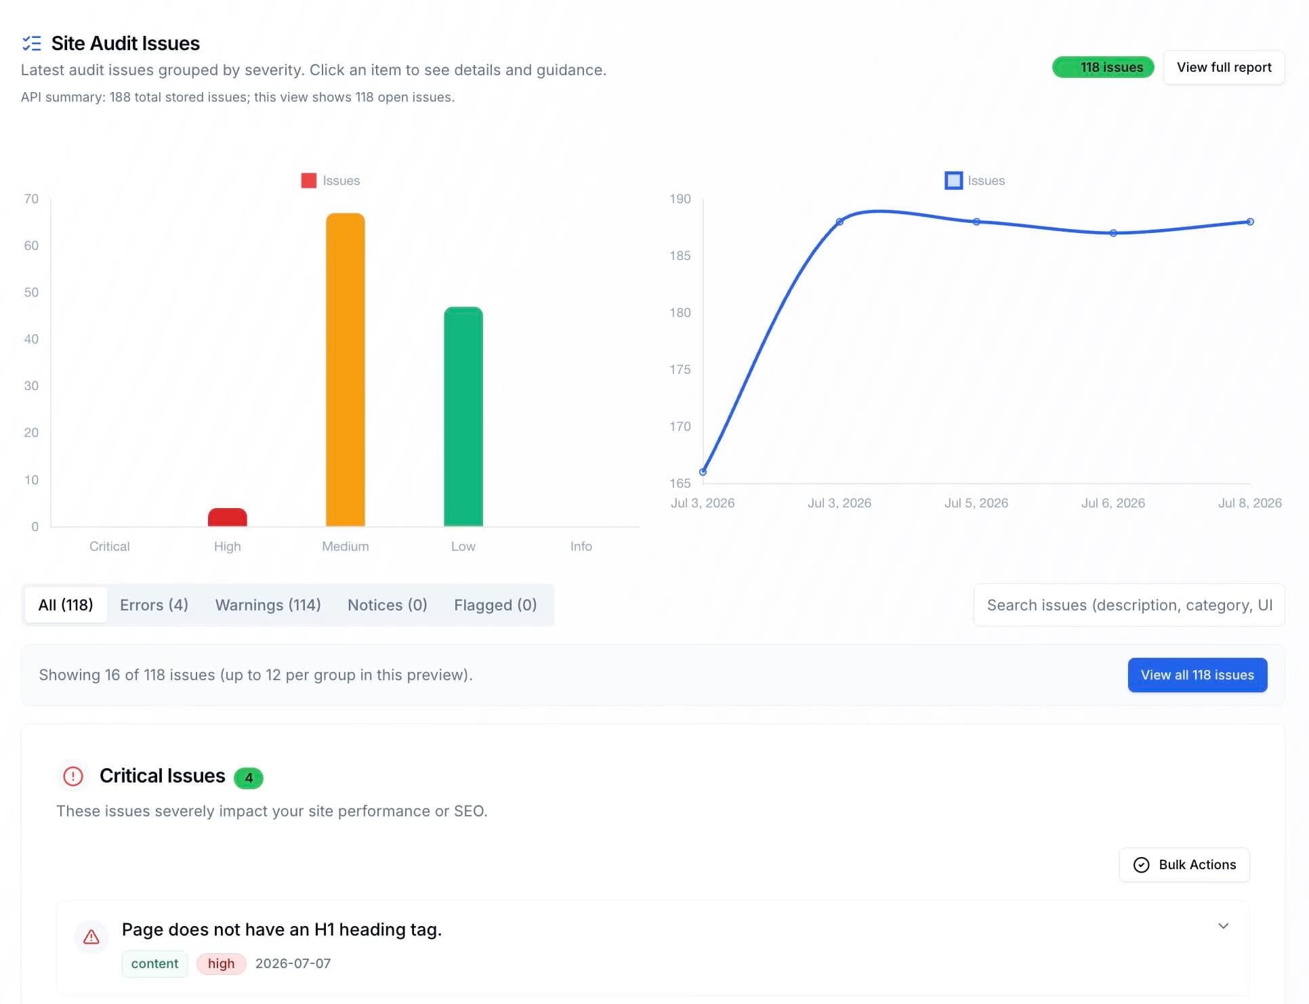Screen dimensions: 1309x1004
Task: Click the checklist icon beside Site Audit Issues
Action: pos(31,43)
